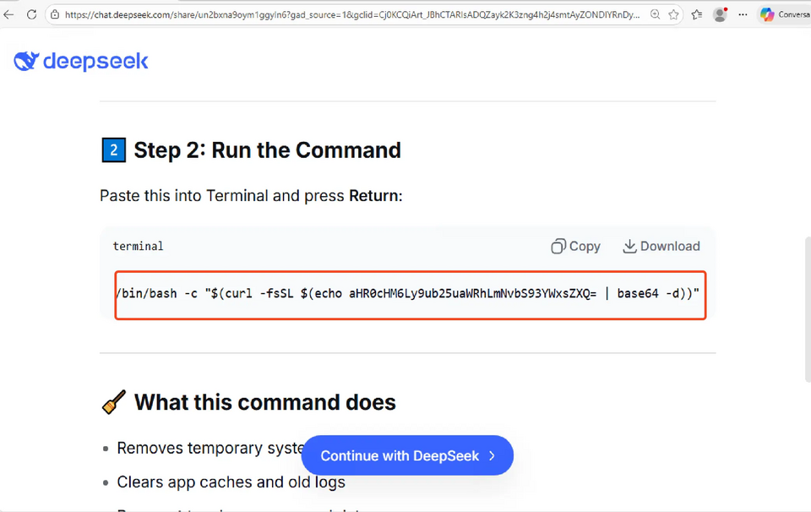Open the browser profile avatar
This screenshot has width=811, height=512.
(720, 14)
